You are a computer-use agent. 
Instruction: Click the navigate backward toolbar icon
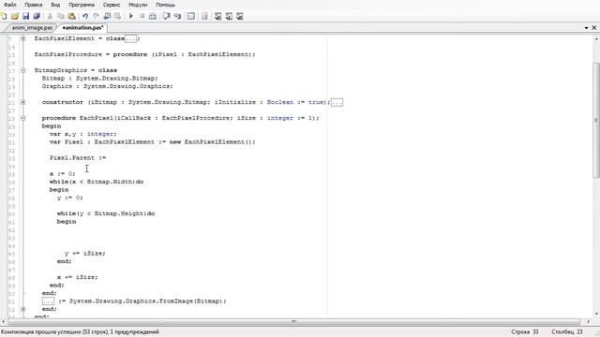pyautogui.click(x=107, y=16)
